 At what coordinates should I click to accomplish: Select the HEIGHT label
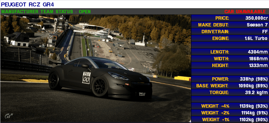coord(221,65)
